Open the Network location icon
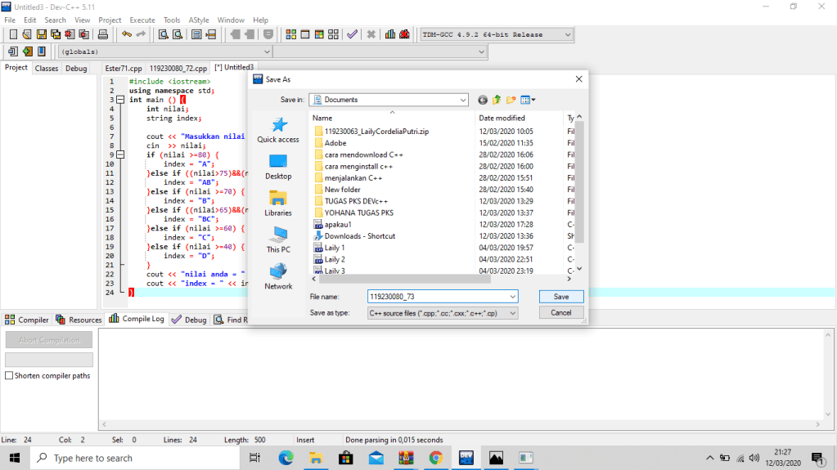 pos(278,276)
